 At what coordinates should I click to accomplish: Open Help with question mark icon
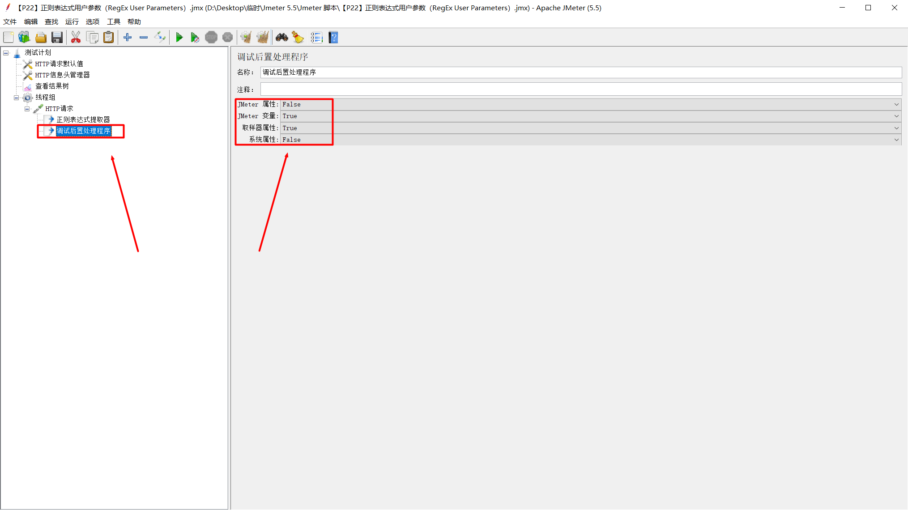(333, 38)
